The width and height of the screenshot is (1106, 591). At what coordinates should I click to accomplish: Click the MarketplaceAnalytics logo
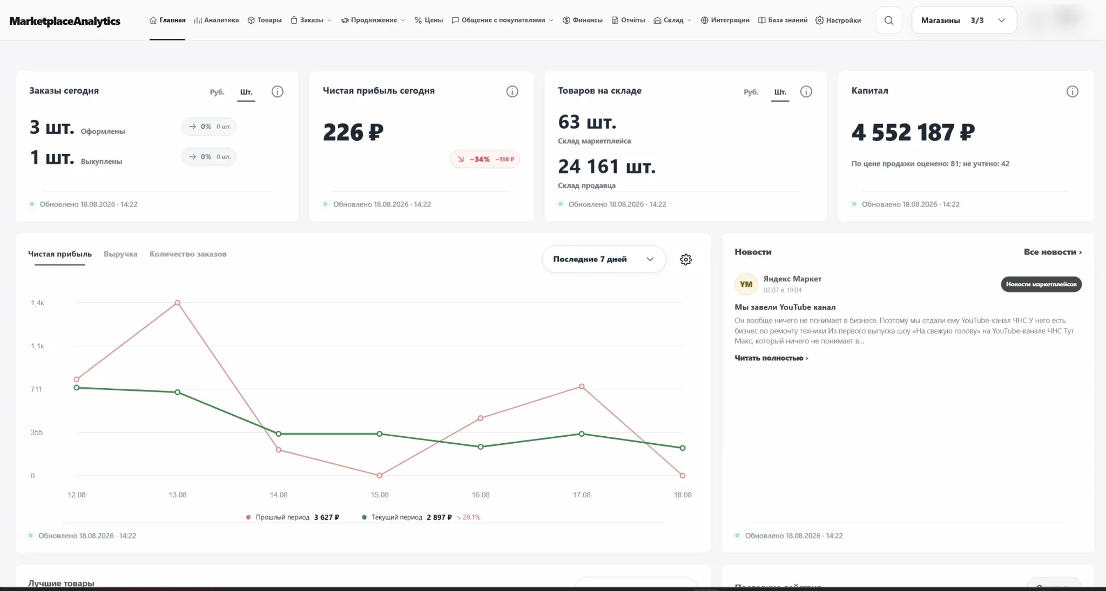pyautogui.click(x=65, y=20)
